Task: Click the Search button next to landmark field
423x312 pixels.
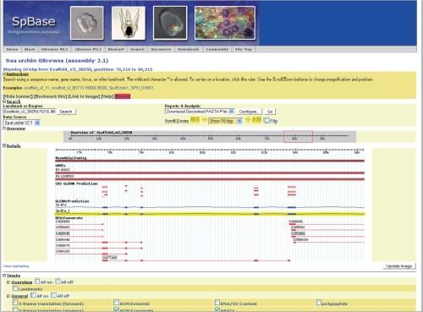Action: pyautogui.click(x=66, y=112)
